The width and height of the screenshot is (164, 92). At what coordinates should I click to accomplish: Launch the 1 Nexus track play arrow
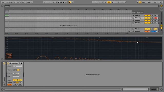133,15
